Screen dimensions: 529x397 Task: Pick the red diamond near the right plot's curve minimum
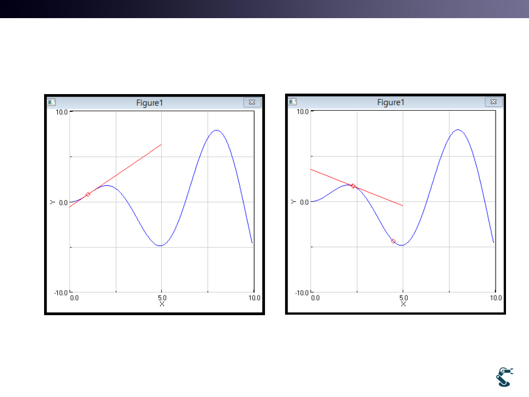pos(393,241)
